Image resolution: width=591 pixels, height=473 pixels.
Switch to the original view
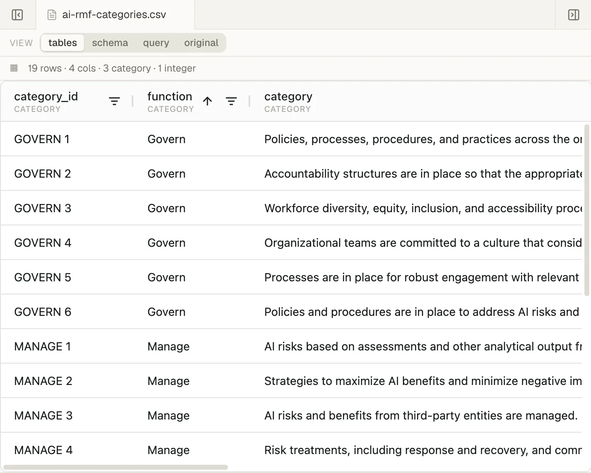pyautogui.click(x=201, y=43)
